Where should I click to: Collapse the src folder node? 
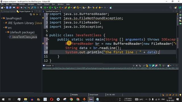pos(4,27)
